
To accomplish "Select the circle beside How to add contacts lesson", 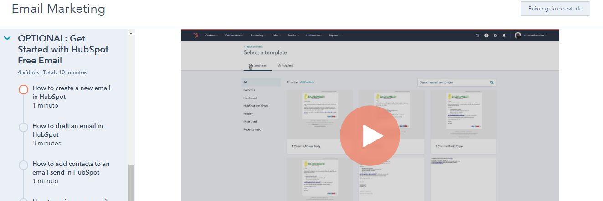I will point(24,165).
